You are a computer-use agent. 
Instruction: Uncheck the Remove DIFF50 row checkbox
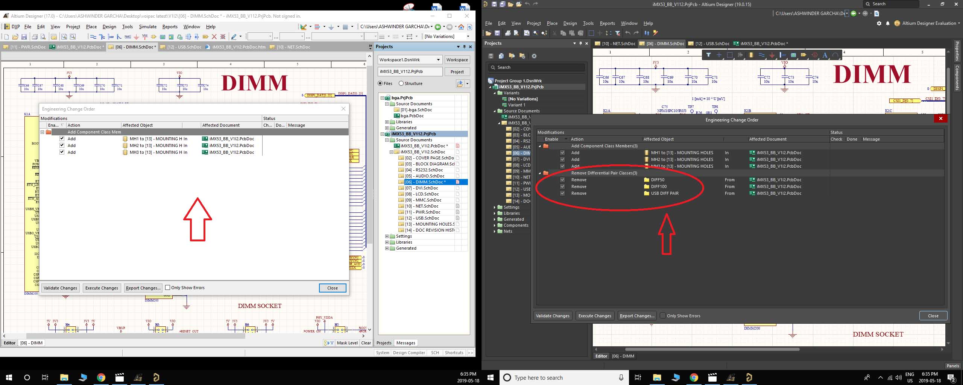coord(562,180)
